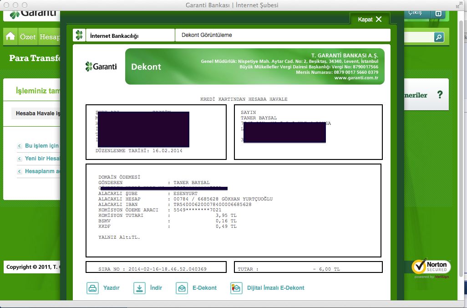Click the İndir download icon
Screen dimensions: 467x308
click(139, 288)
